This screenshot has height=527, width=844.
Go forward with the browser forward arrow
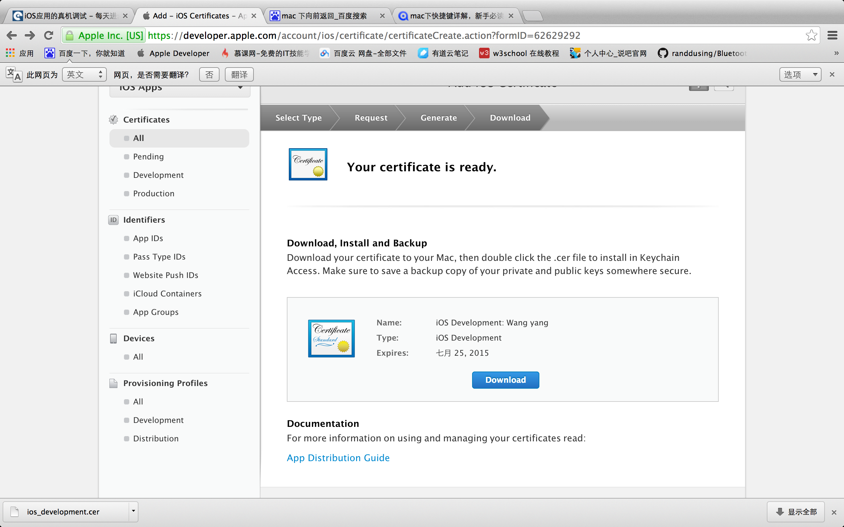(x=30, y=35)
